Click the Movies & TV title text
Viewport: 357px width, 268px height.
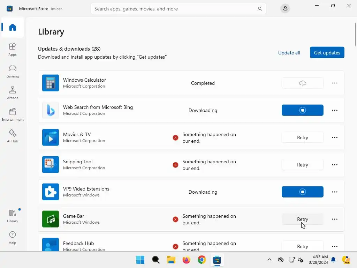pyautogui.click(x=77, y=134)
